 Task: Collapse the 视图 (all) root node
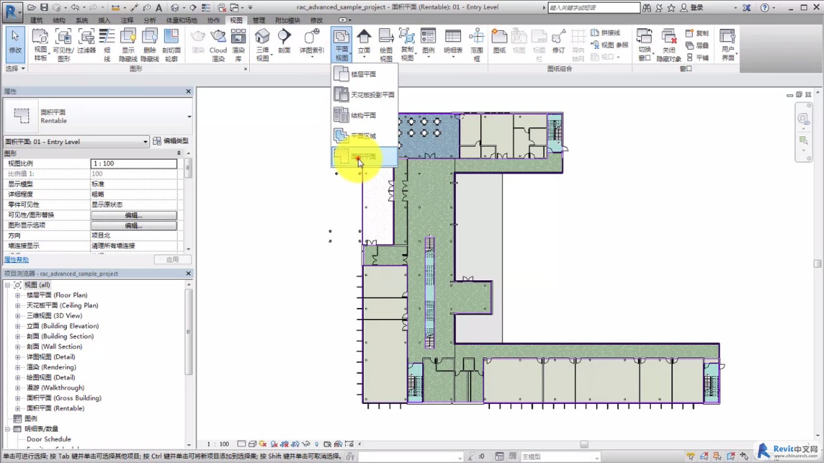(x=8, y=285)
